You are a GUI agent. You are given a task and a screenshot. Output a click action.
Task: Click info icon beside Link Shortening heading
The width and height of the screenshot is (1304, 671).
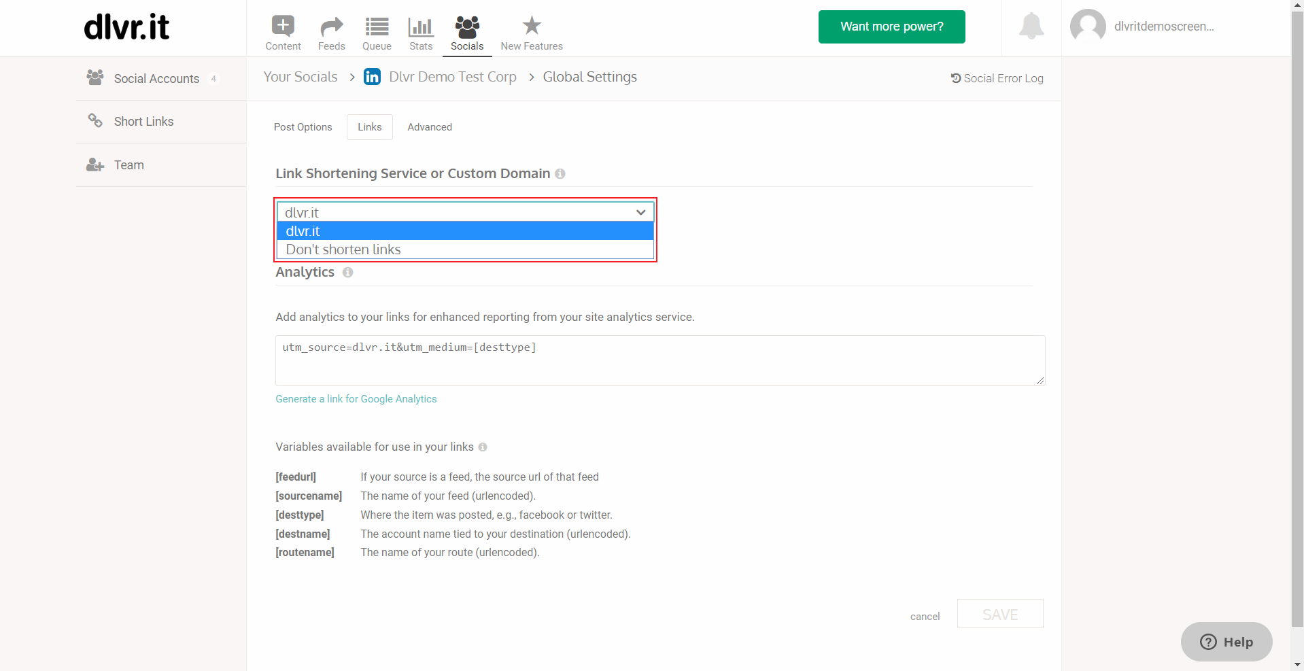point(560,174)
